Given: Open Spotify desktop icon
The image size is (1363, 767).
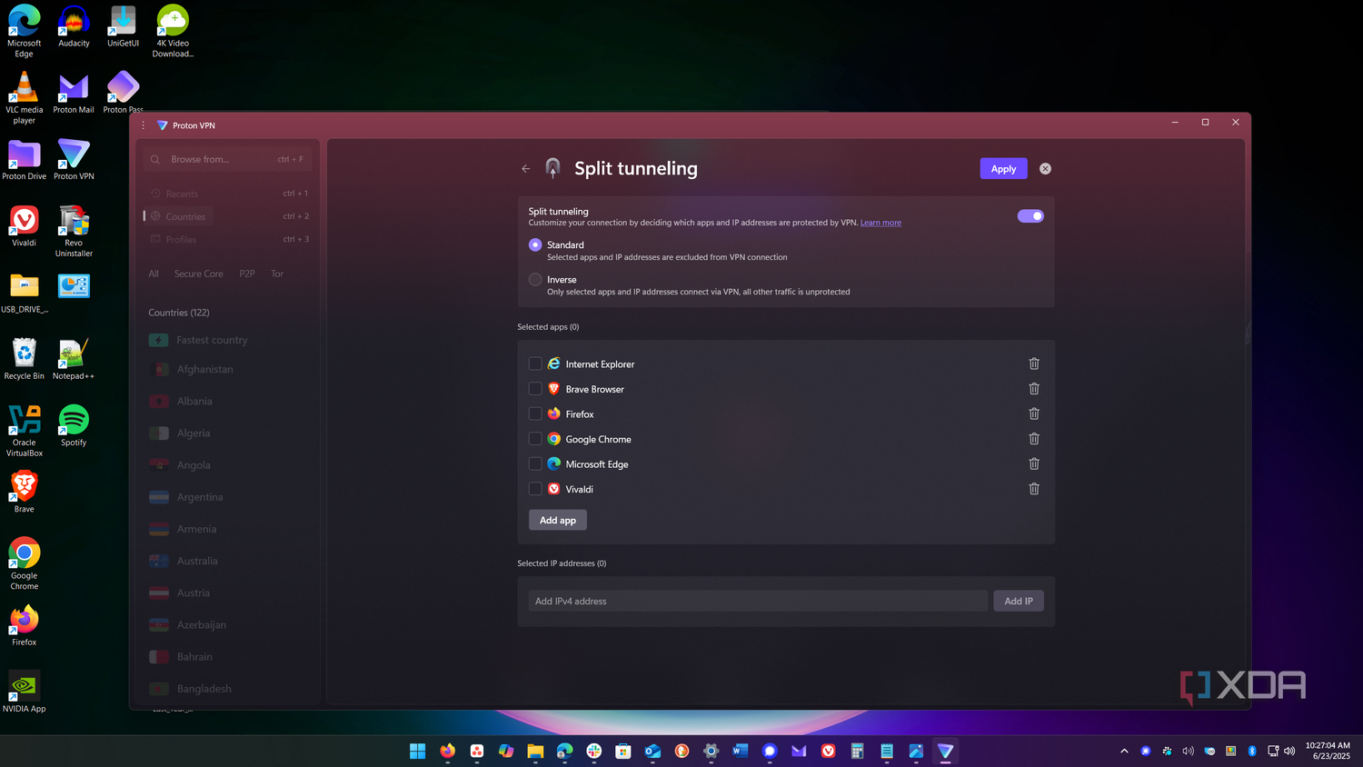Looking at the screenshot, I should click(74, 426).
